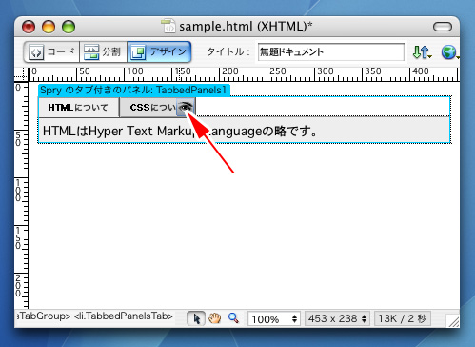Open the File management arrows icon
The image size is (475, 347).
pos(422,52)
